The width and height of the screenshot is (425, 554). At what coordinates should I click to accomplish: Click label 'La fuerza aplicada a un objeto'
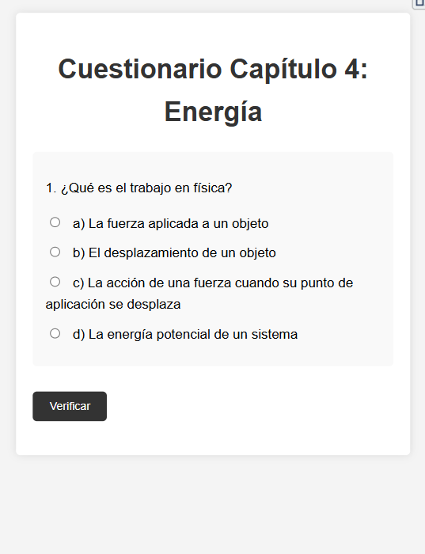[178, 224]
